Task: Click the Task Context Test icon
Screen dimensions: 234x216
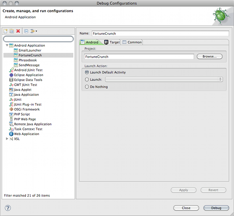Action: click(11, 129)
